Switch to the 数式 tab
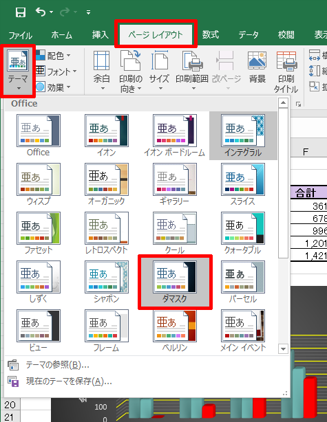The height and width of the screenshot is (422, 327). click(211, 35)
